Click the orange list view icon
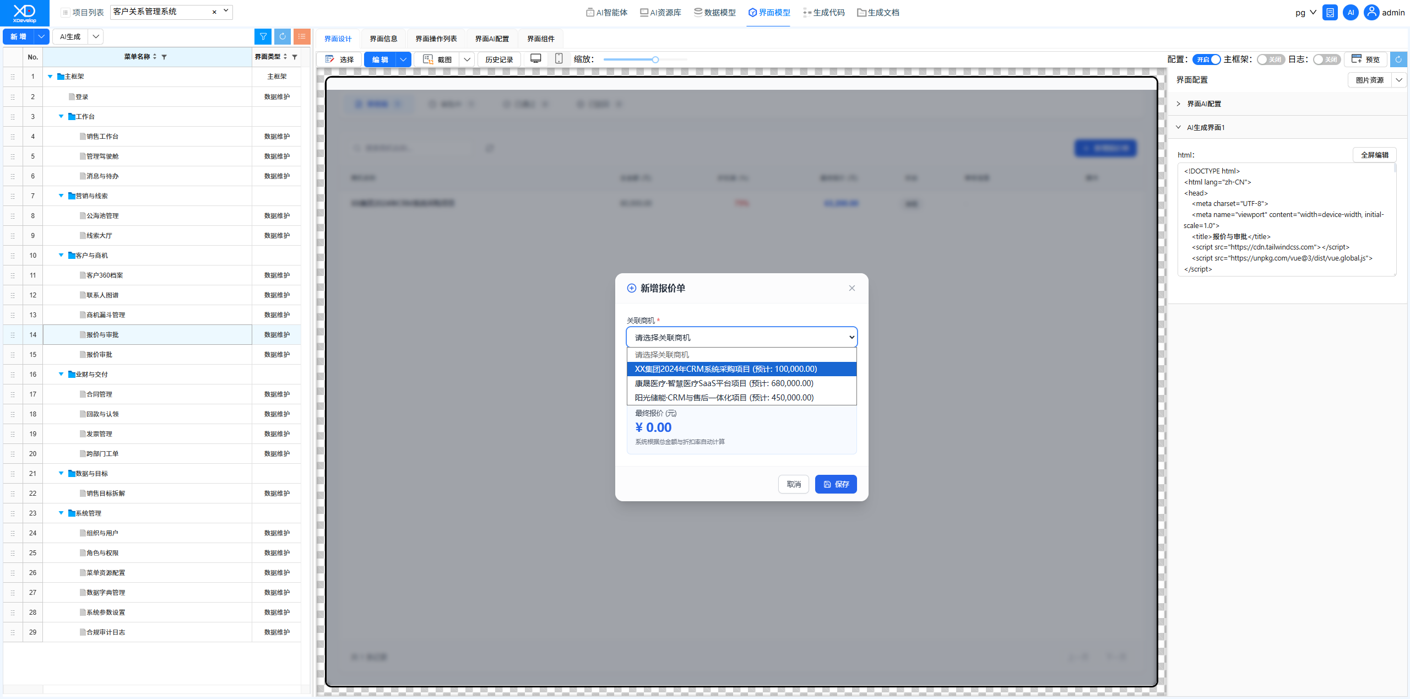 302,36
